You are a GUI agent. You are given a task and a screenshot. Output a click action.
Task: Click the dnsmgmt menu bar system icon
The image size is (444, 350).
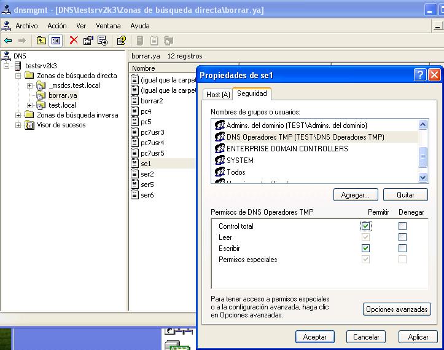click(6, 26)
